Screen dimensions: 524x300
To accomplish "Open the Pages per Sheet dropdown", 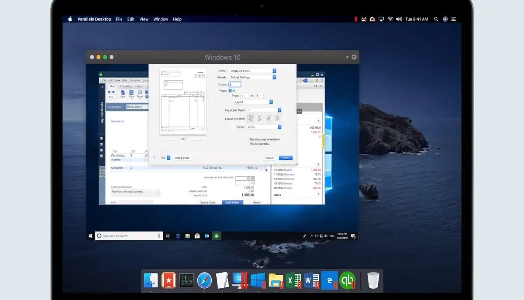I will point(264,110).
